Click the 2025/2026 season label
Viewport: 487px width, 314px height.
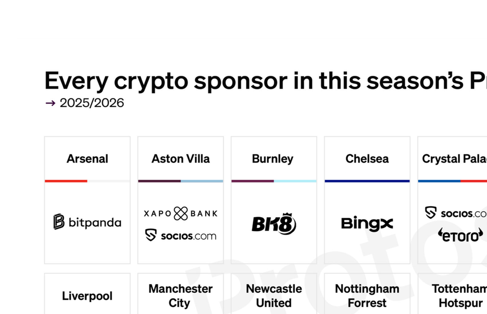91,103
